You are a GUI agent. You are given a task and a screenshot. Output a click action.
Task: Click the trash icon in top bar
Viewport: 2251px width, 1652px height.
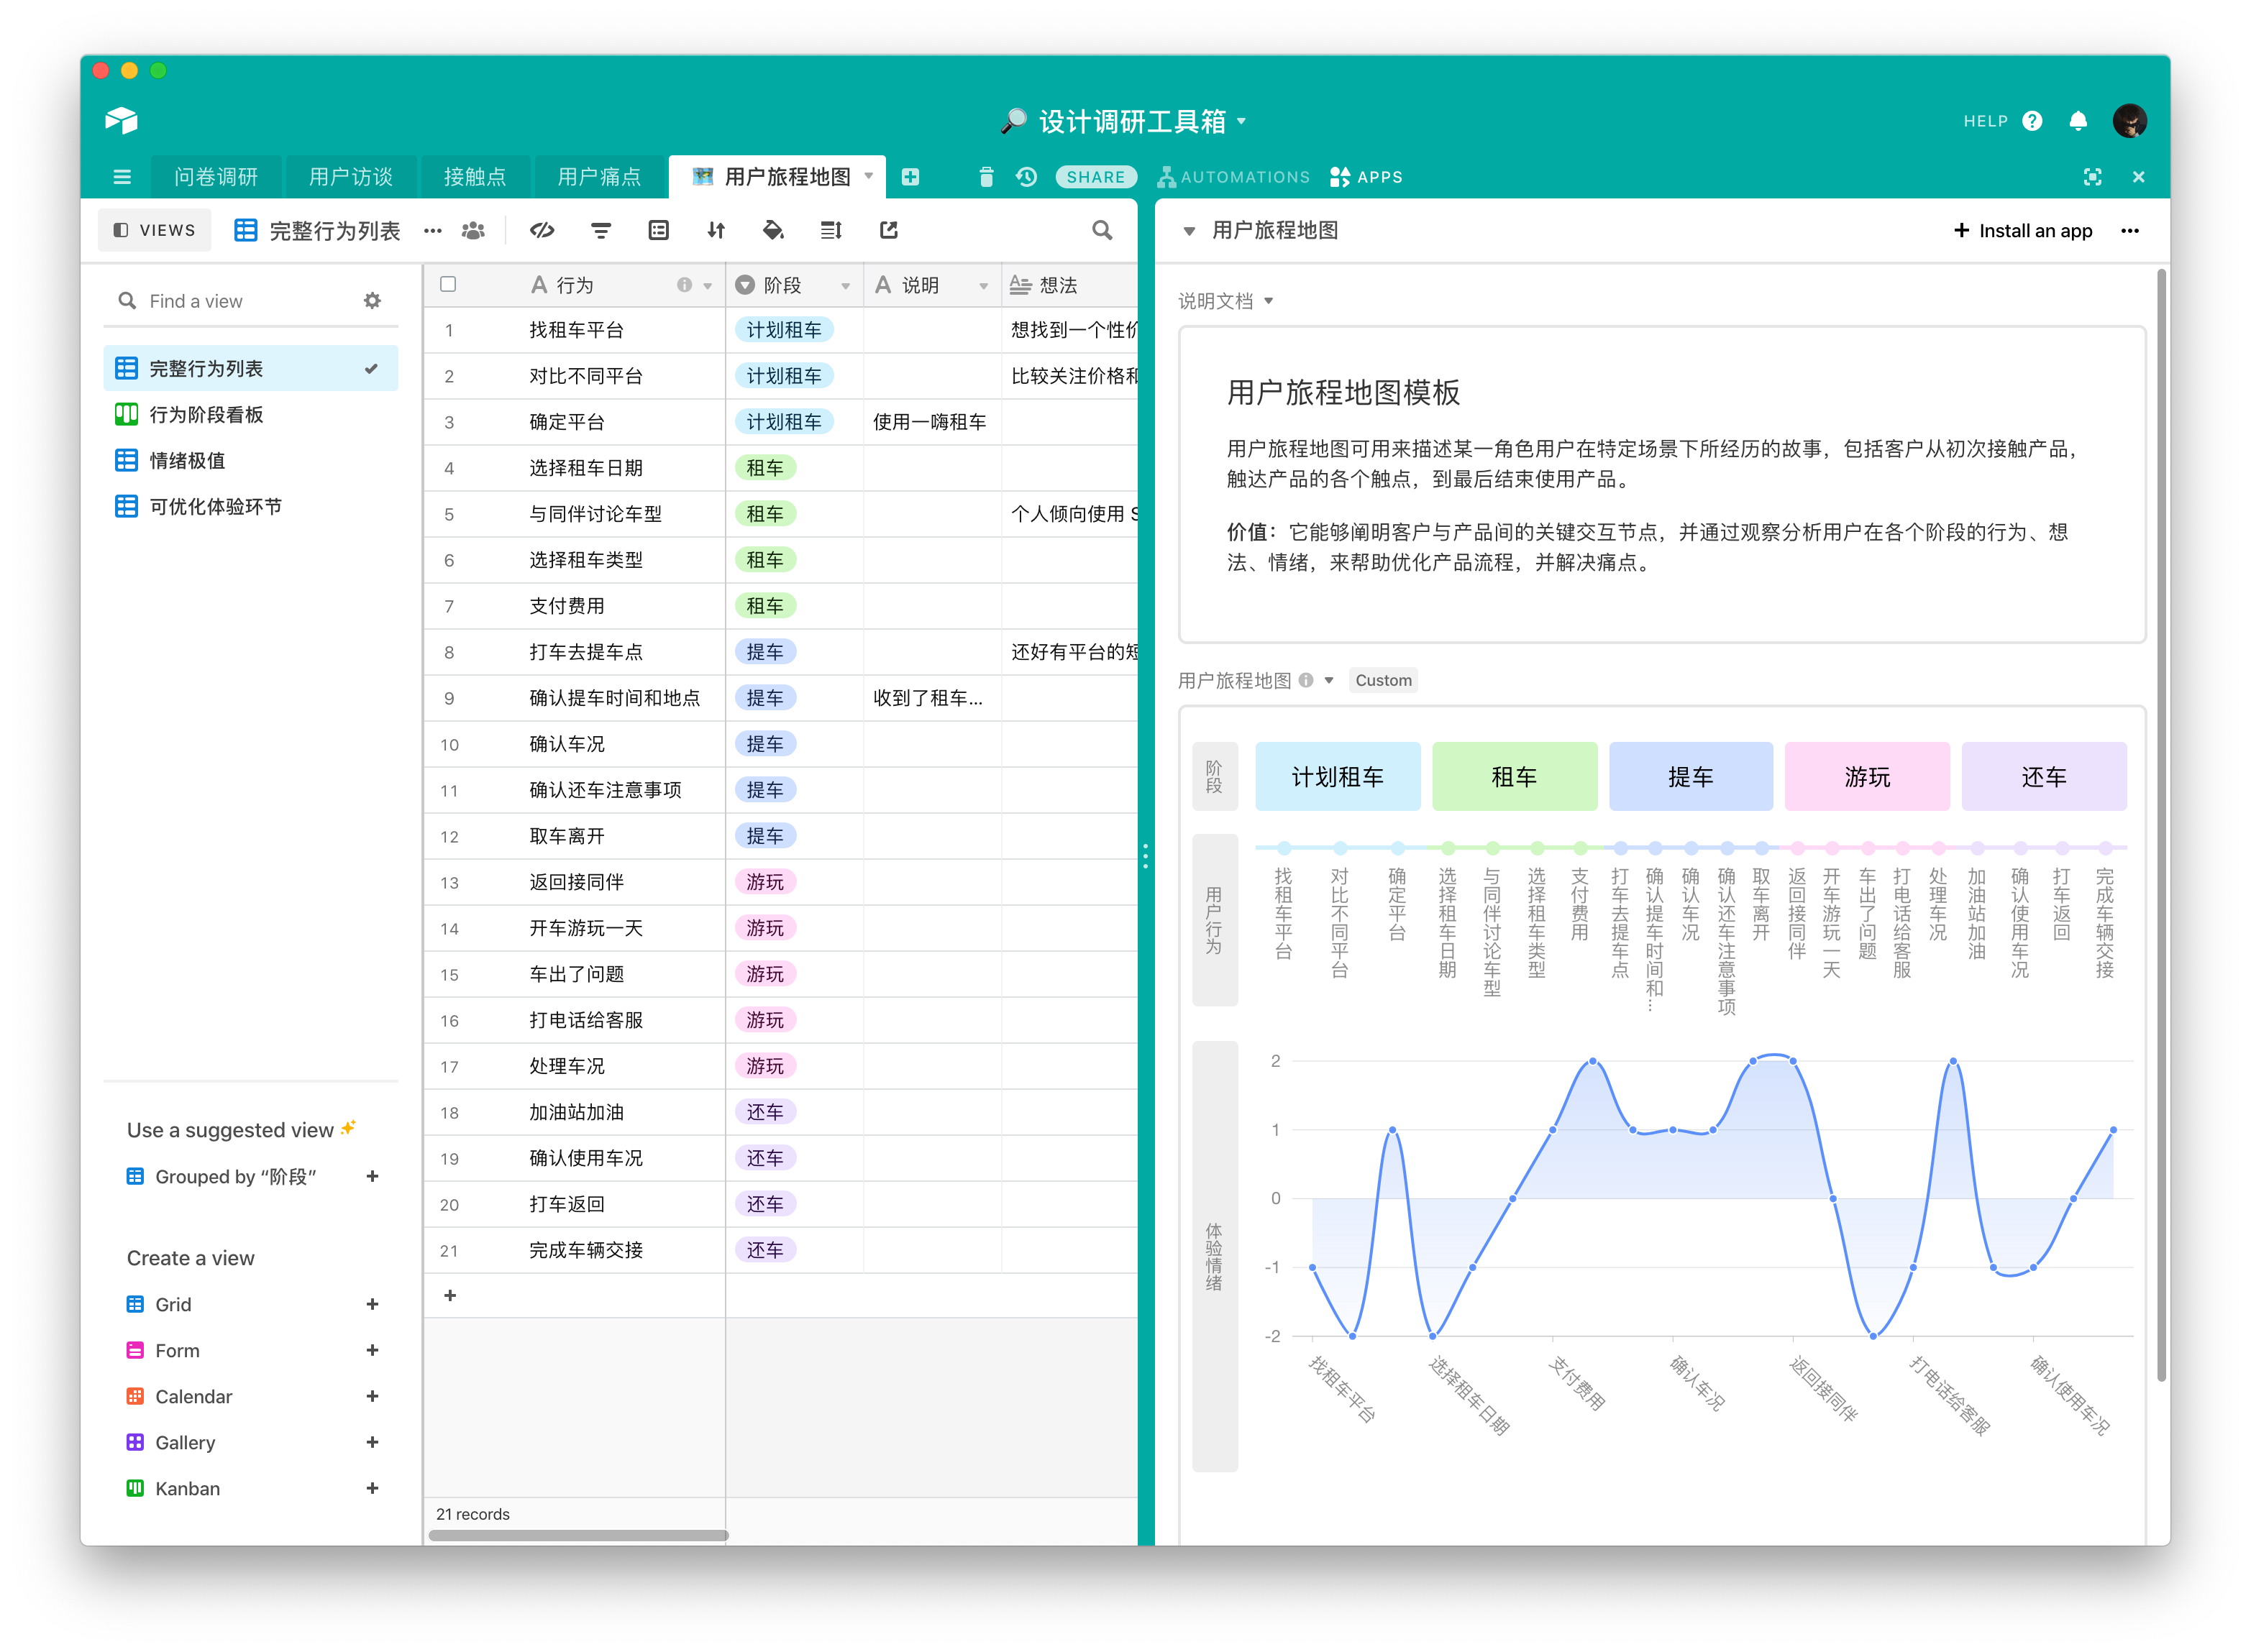point(985,177)
